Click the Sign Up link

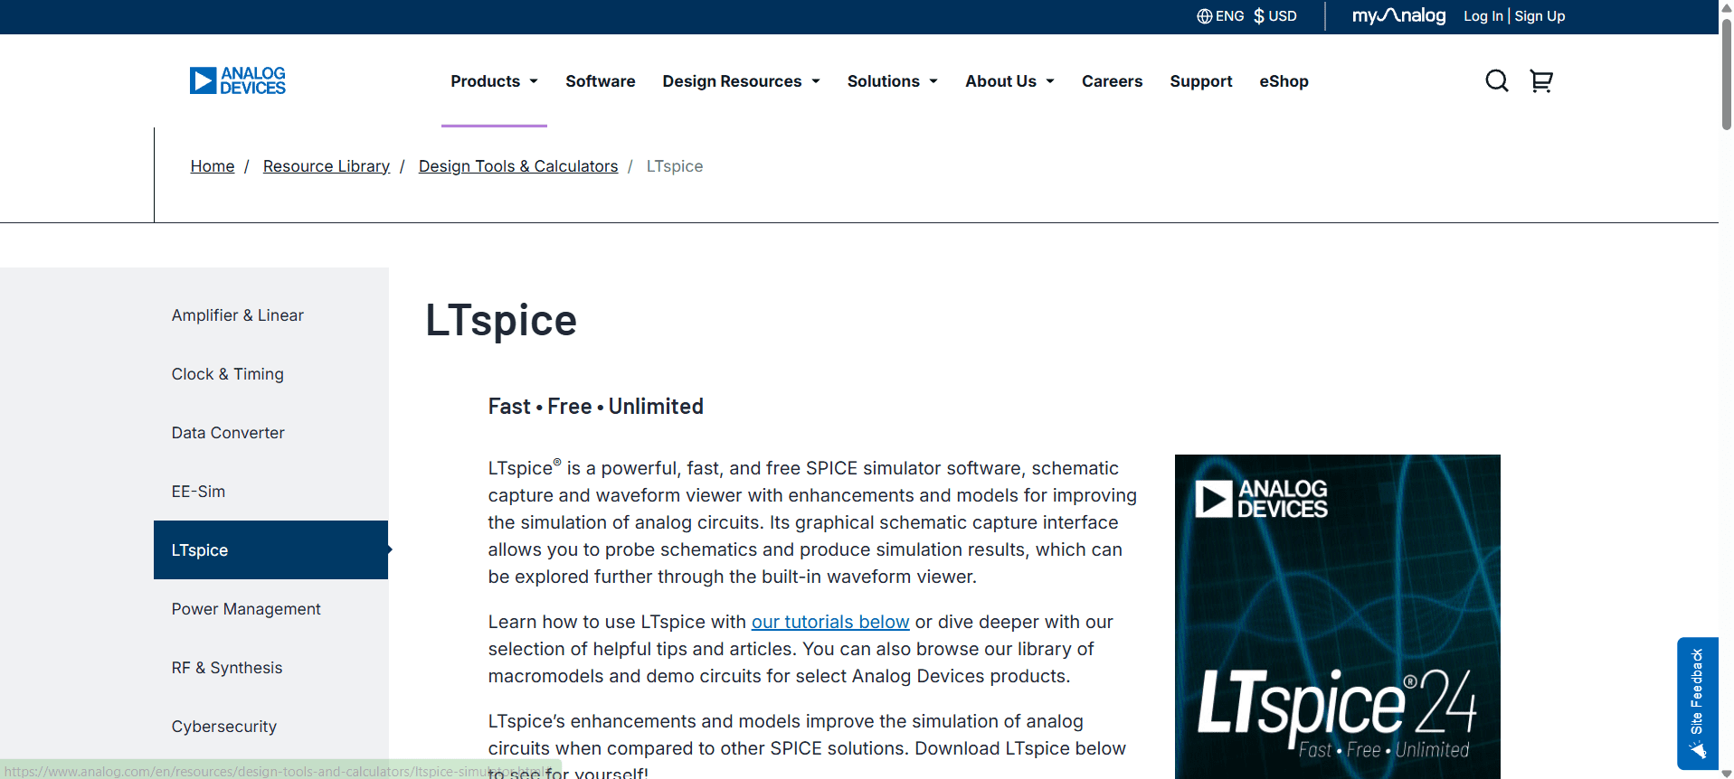click(1540, 16)
